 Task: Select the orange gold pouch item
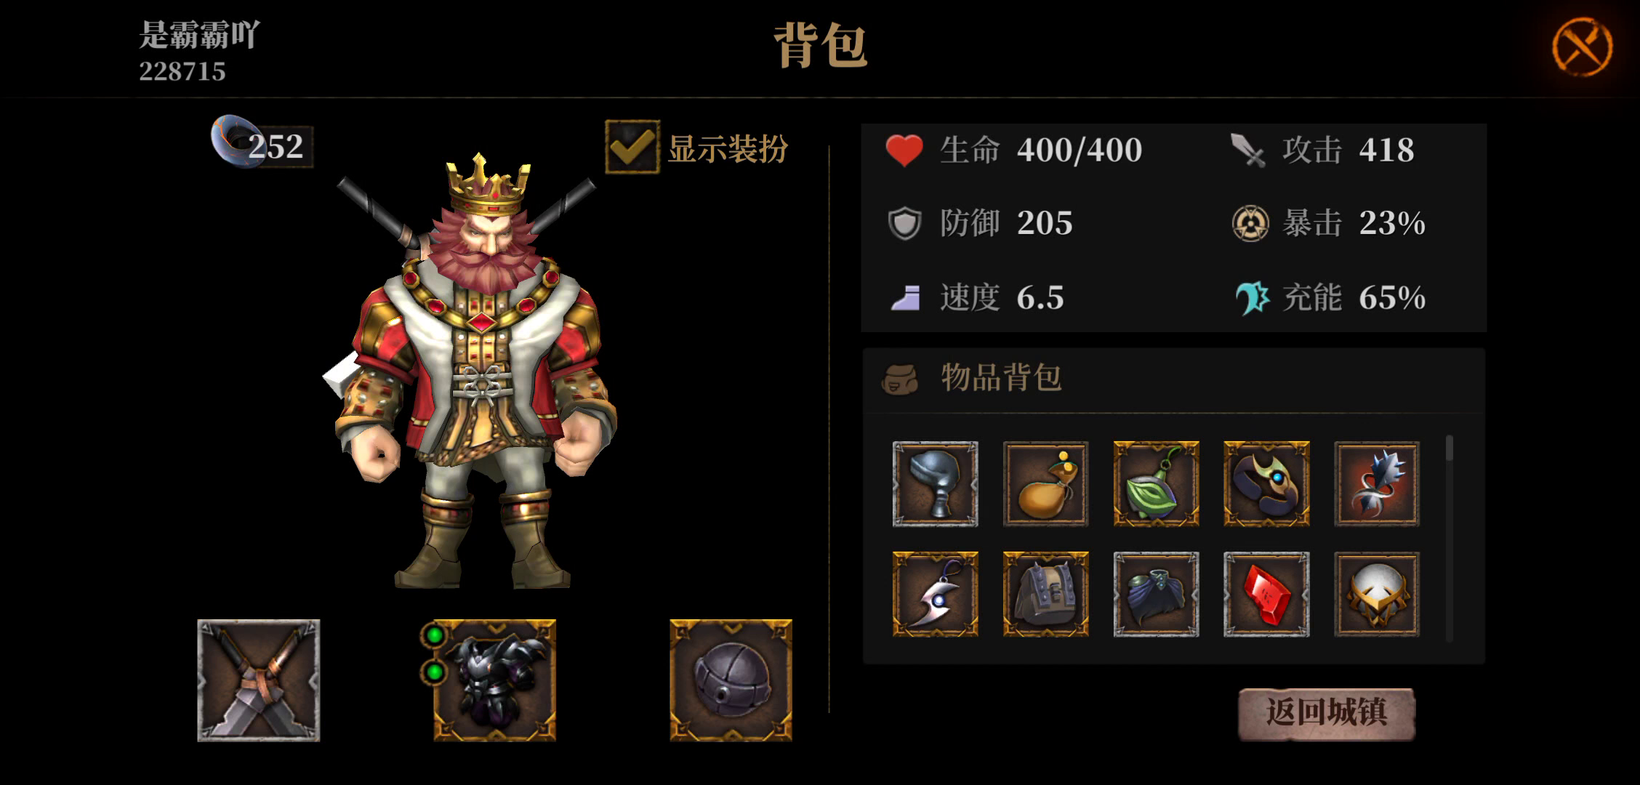[1045, 484]
